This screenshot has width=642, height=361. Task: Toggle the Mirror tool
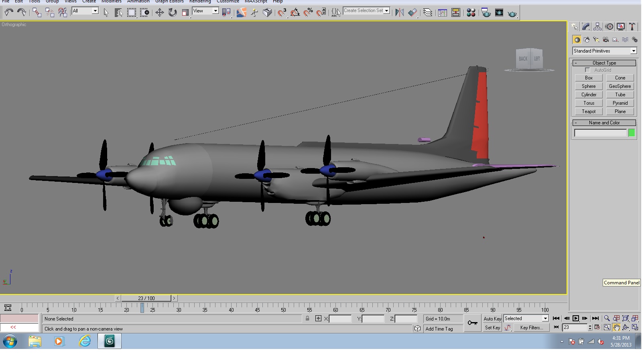400,13
